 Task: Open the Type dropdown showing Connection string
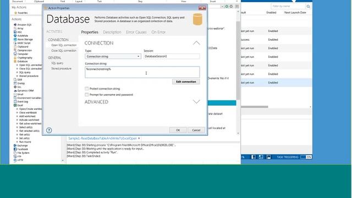coord(113,56)
